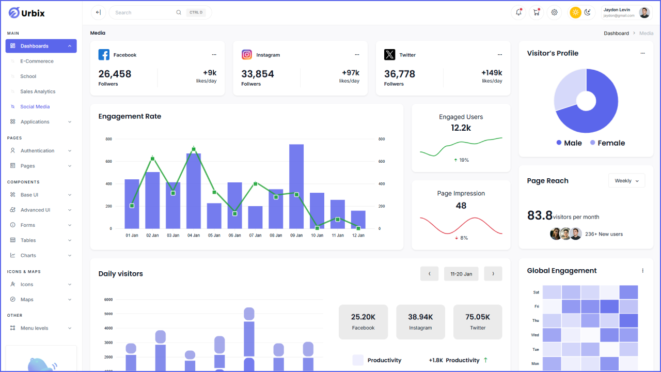Image resolution: width=661 pixels, height=372 pixels.
Task: Click the Dashboard breadcrumb link
Action: (x=616, y=33)
